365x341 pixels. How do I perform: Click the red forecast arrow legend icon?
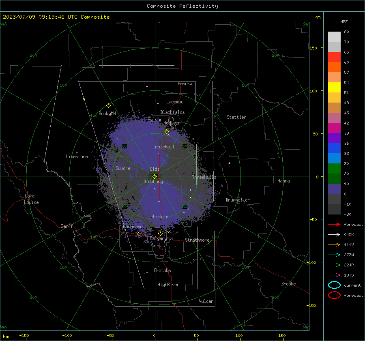click(334, 224)
